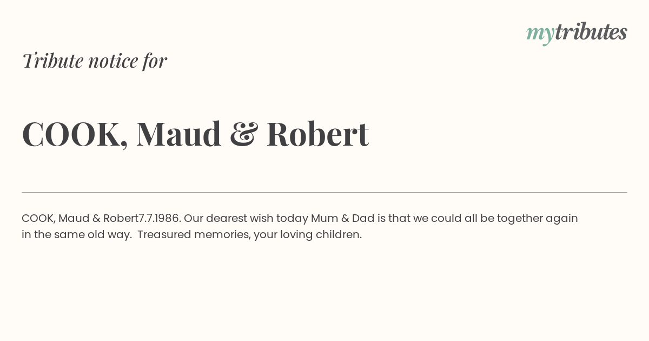Click the word "COOK," in the large heading

click(75, 135)
